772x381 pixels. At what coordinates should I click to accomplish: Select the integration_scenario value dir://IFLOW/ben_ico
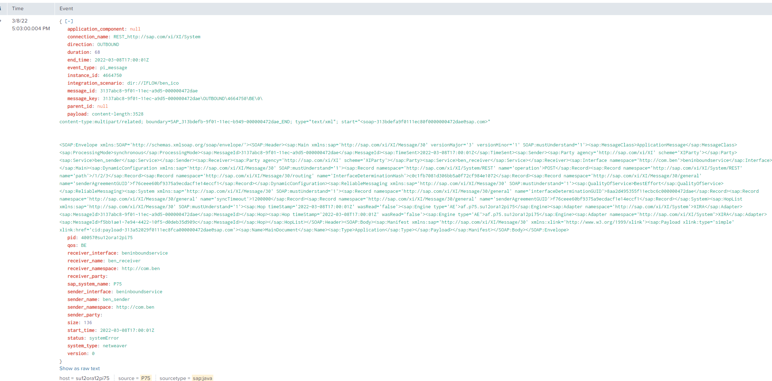point(153,83)
